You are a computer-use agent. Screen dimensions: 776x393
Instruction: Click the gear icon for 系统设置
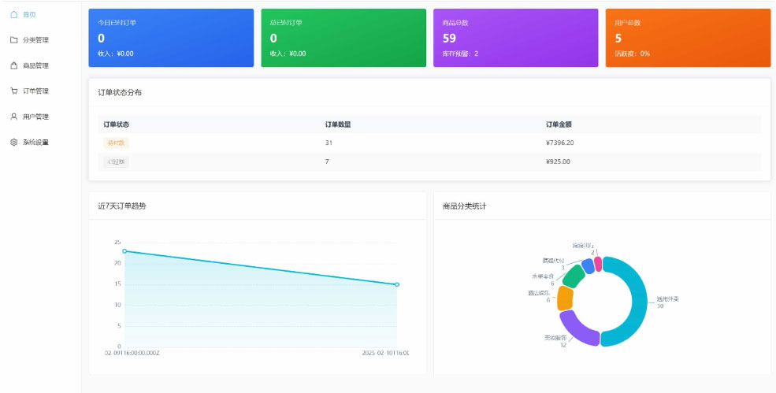[13, 142]
